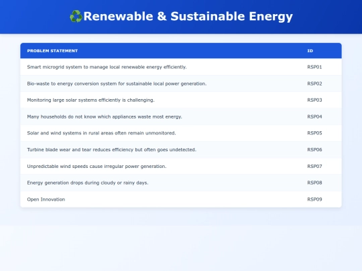
Task: Click the RSP03 ID cell
Action: [314, 100]
